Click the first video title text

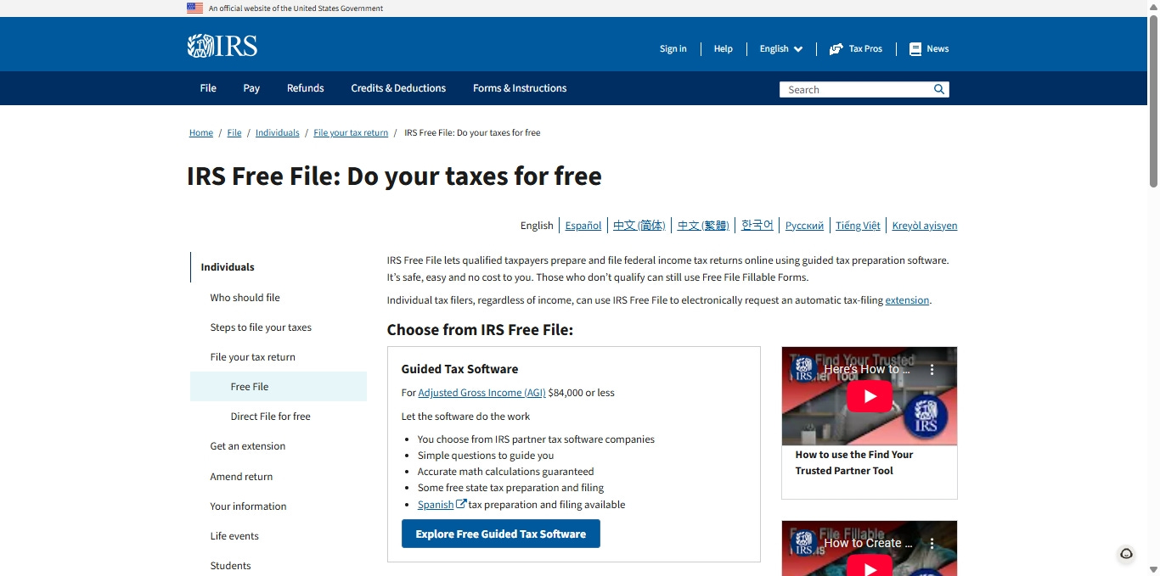click(x=867, y=369)
